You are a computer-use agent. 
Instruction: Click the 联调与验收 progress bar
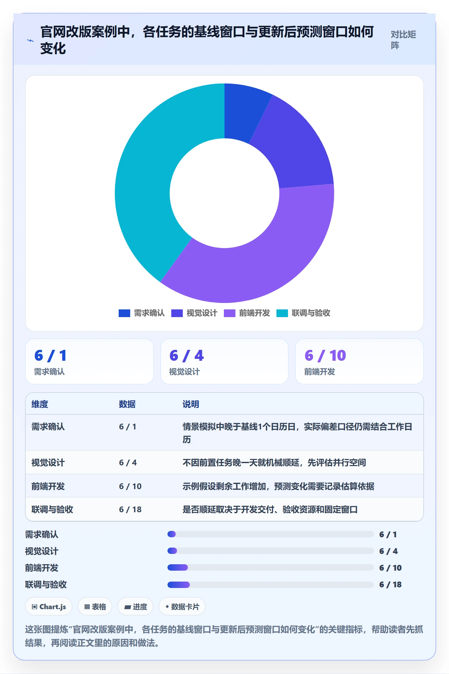(x=270, y=584)
